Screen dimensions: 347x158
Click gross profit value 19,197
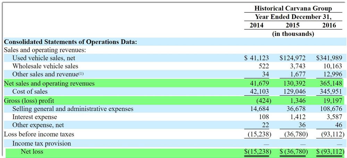tap(333, 101)
